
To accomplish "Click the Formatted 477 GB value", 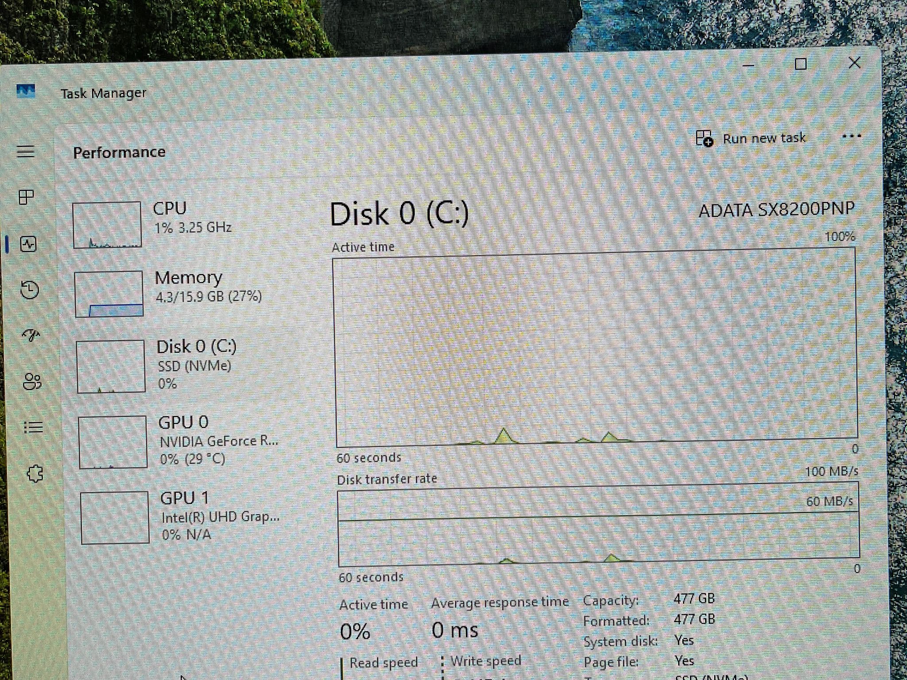I will pyautogui.click(x=694, y=619).
